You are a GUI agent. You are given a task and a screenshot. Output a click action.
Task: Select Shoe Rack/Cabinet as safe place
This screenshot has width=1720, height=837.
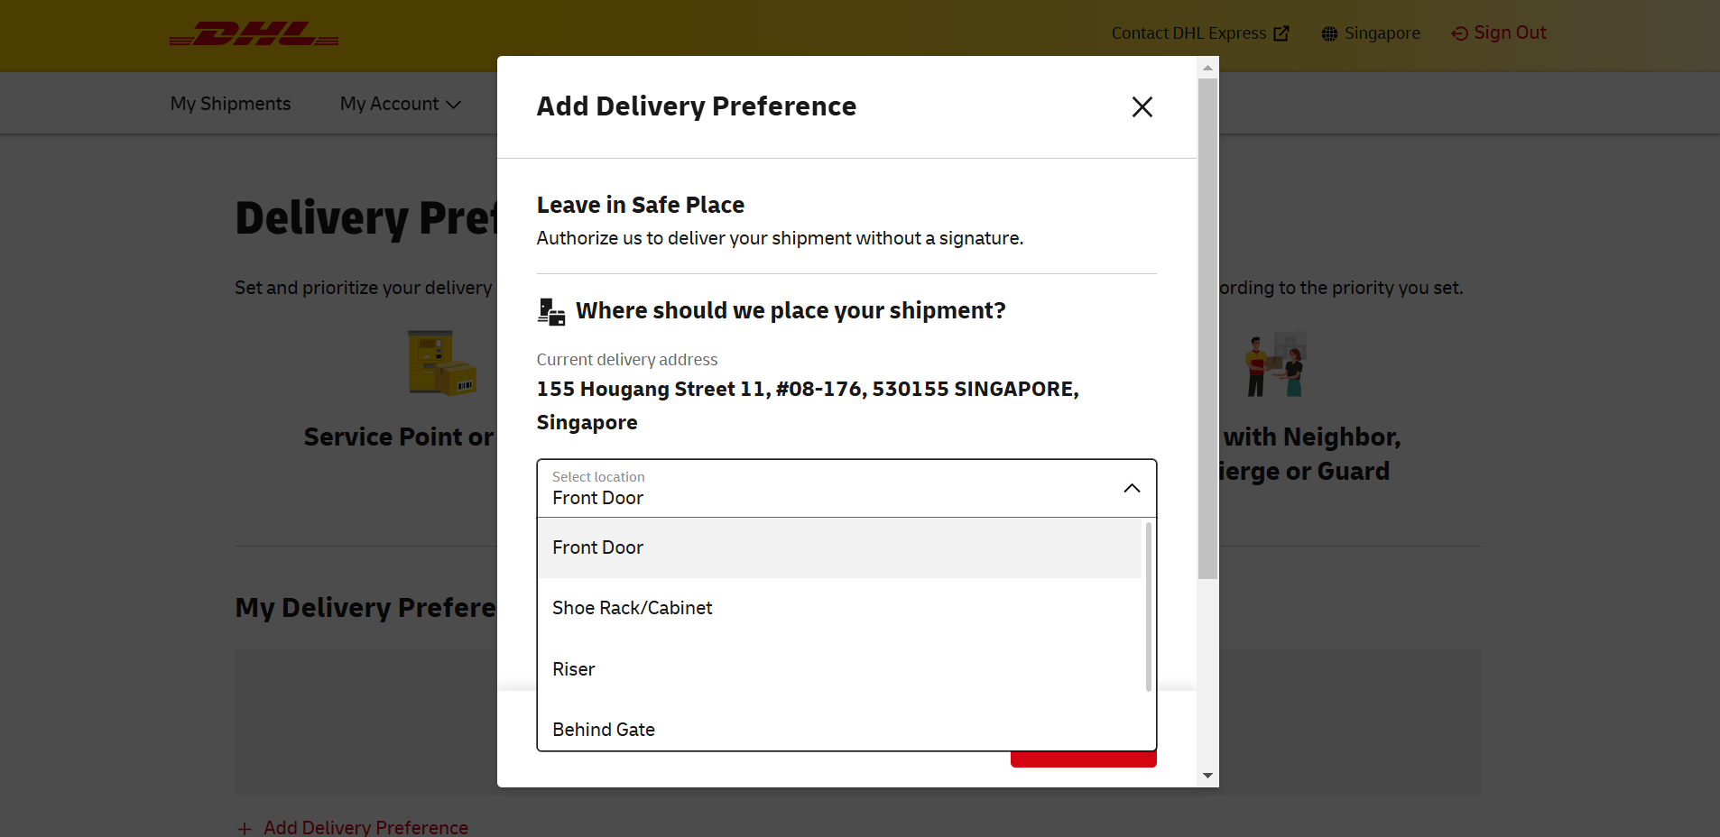click(x=632, y=608)
